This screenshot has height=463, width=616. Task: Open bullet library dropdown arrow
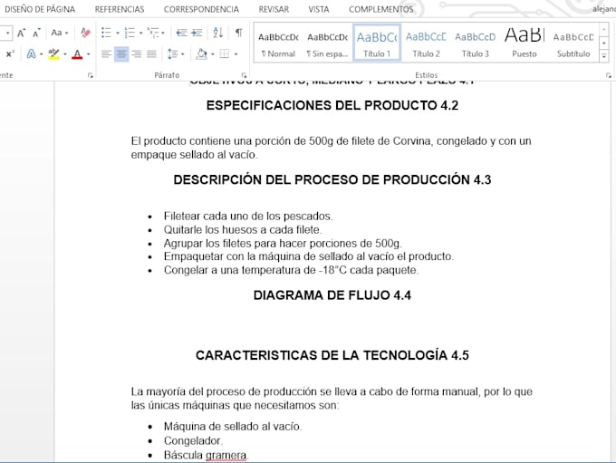pos(117,33)
